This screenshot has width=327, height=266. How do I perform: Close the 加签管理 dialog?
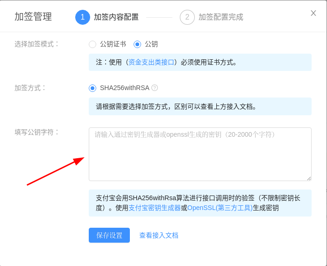[313, 13]
